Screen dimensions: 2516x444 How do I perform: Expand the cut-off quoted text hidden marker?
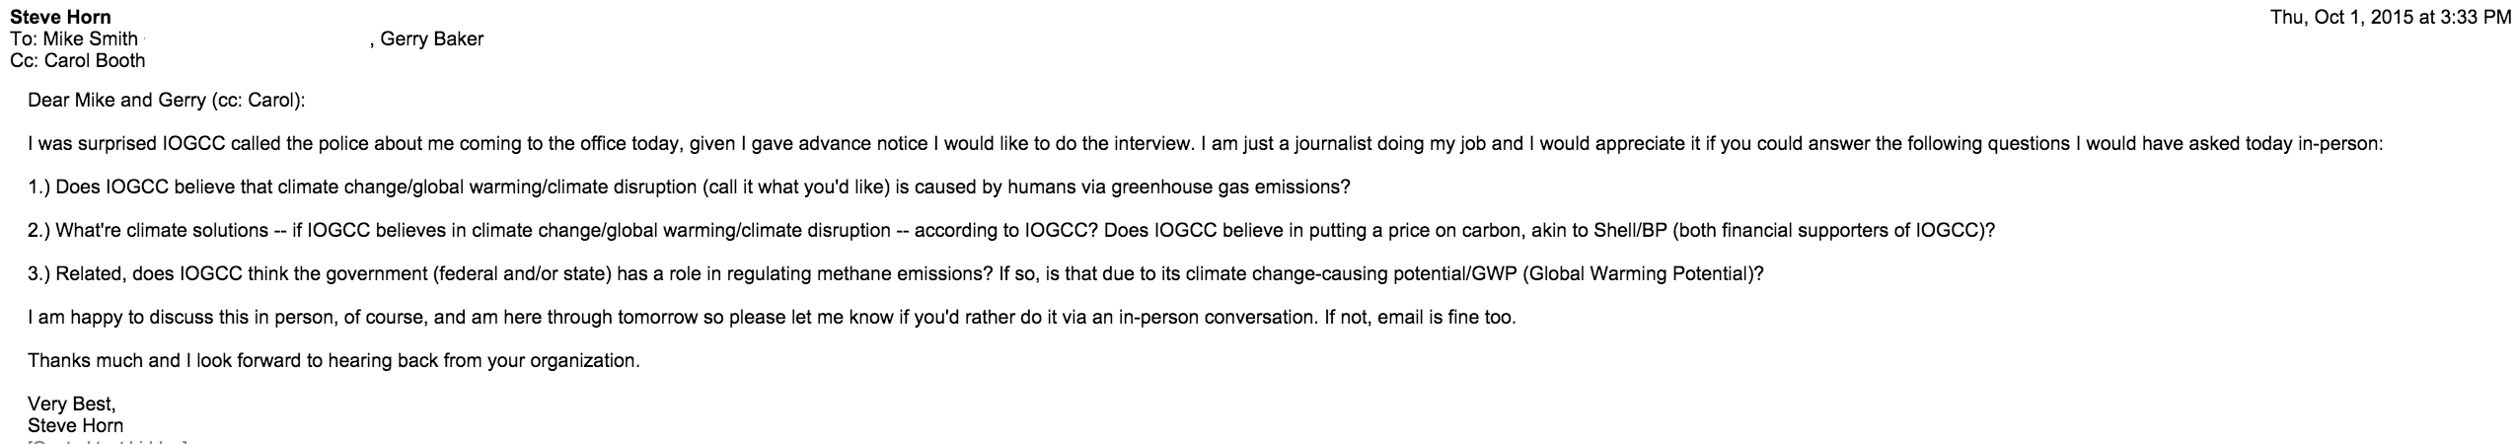(x=108, y=441)
